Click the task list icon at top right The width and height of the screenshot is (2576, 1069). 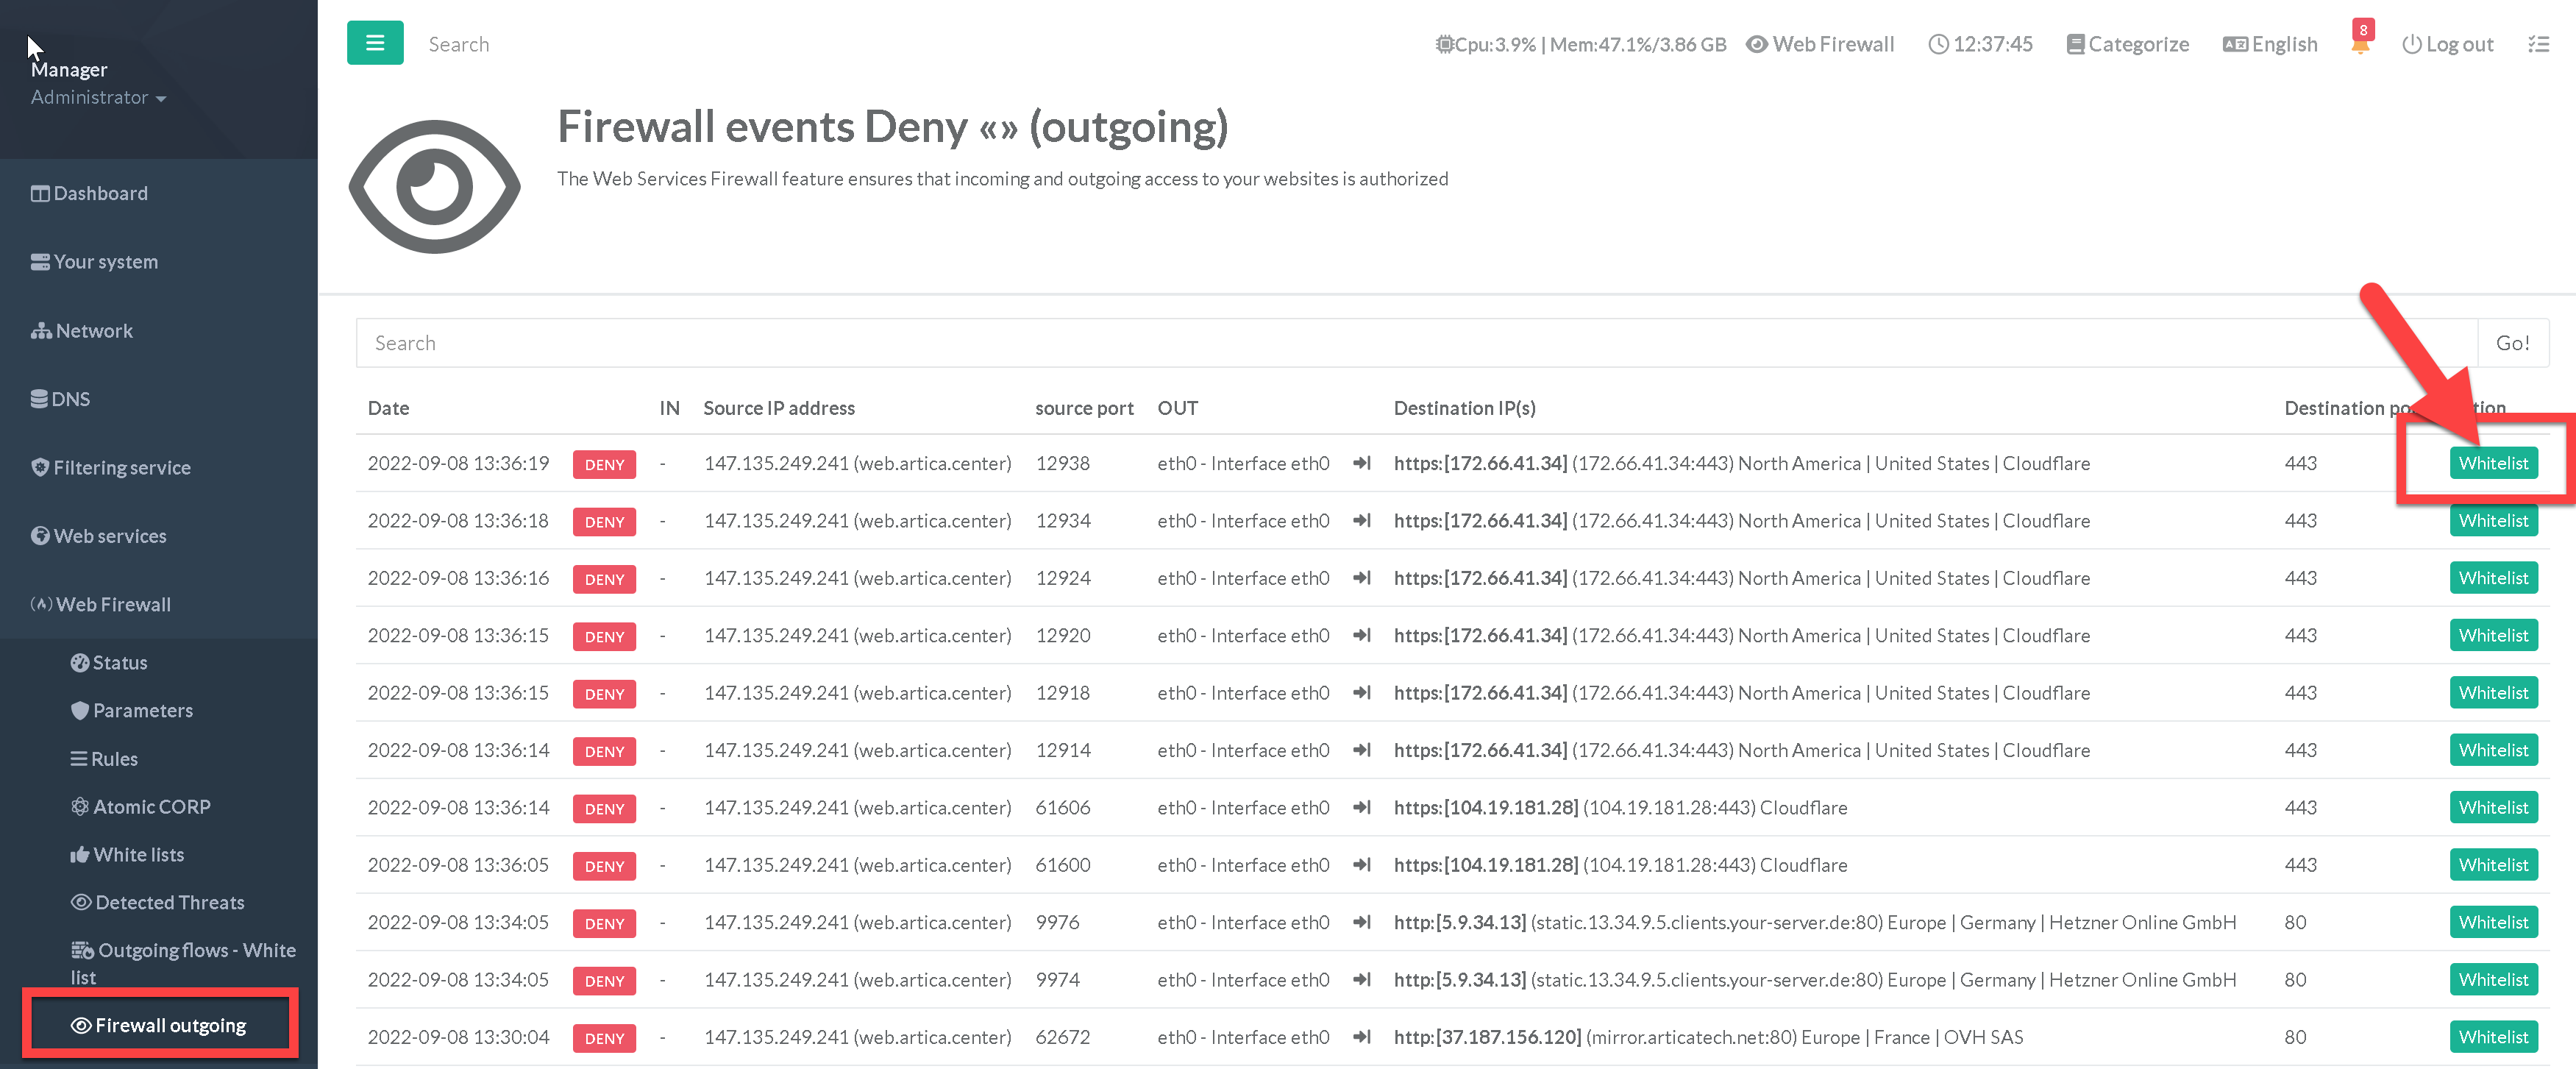tap(2538, 44)
